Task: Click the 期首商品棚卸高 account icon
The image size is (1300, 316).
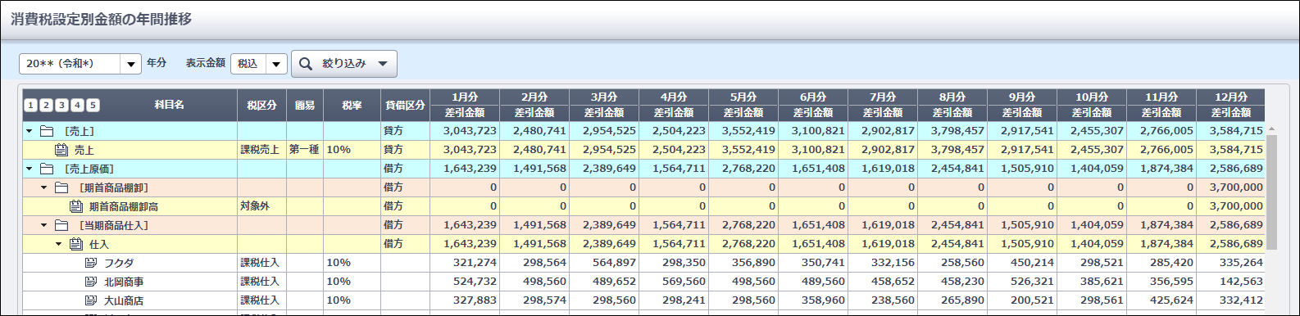Action: (76, 206)
